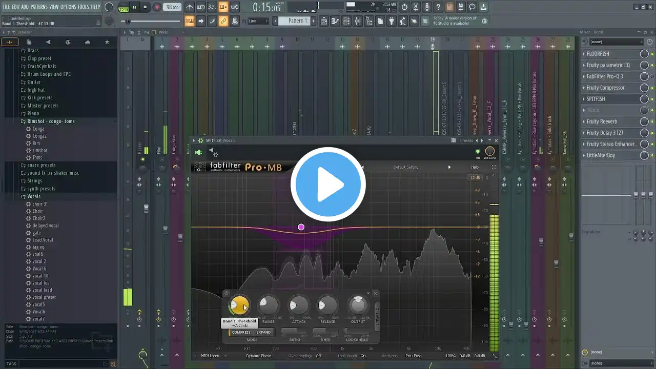Open the Pattern 1 selector dropdown

(294, 21)
